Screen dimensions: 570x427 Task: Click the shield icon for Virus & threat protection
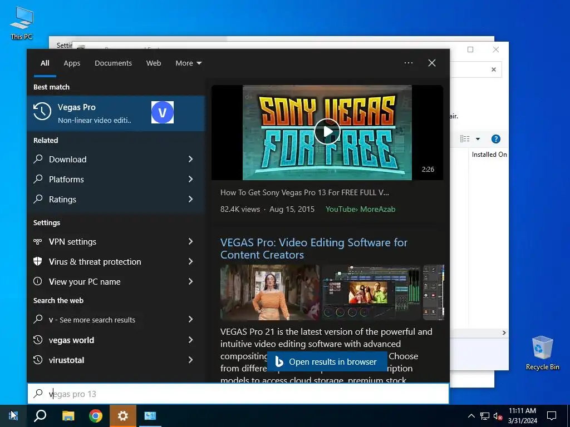pyautogui.click(x=37, y=261)
